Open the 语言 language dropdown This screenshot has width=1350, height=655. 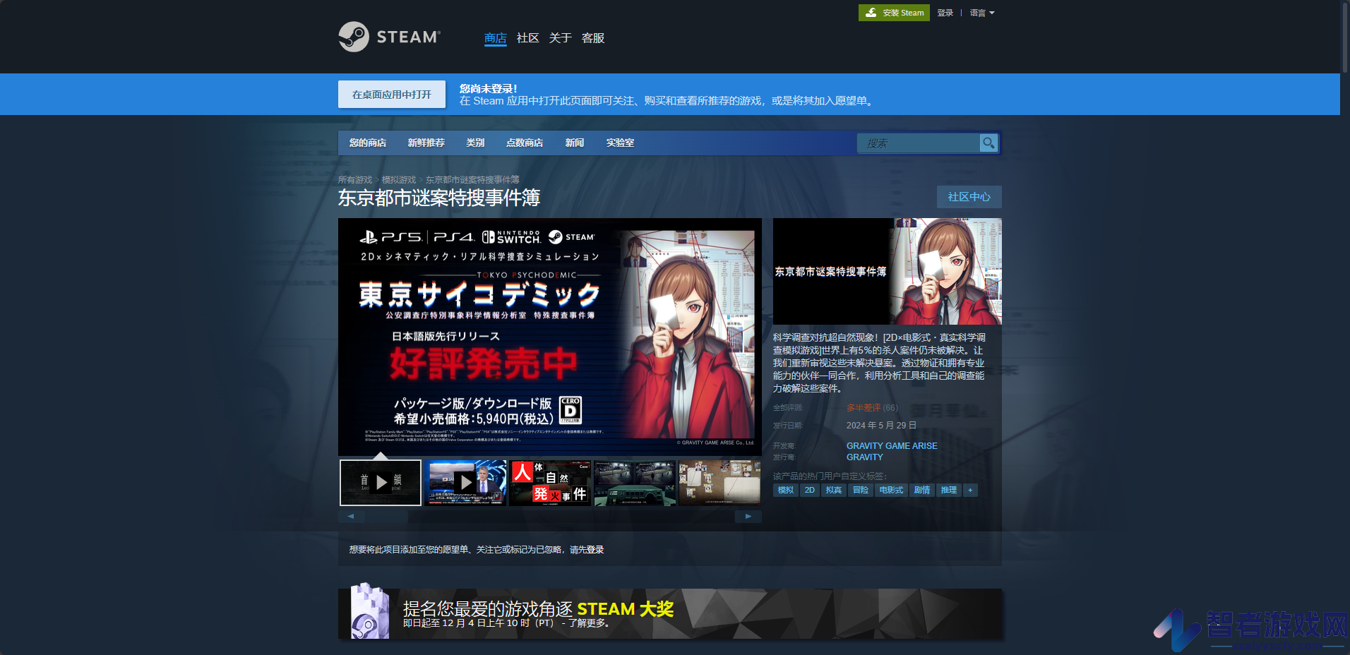pos(982,13)
